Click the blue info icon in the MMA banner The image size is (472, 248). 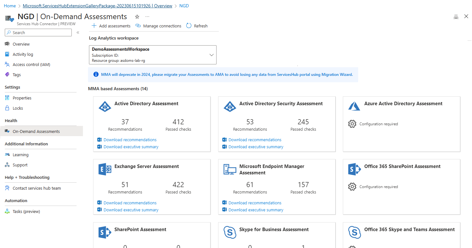pyautogui.click(x=96, y=75)
